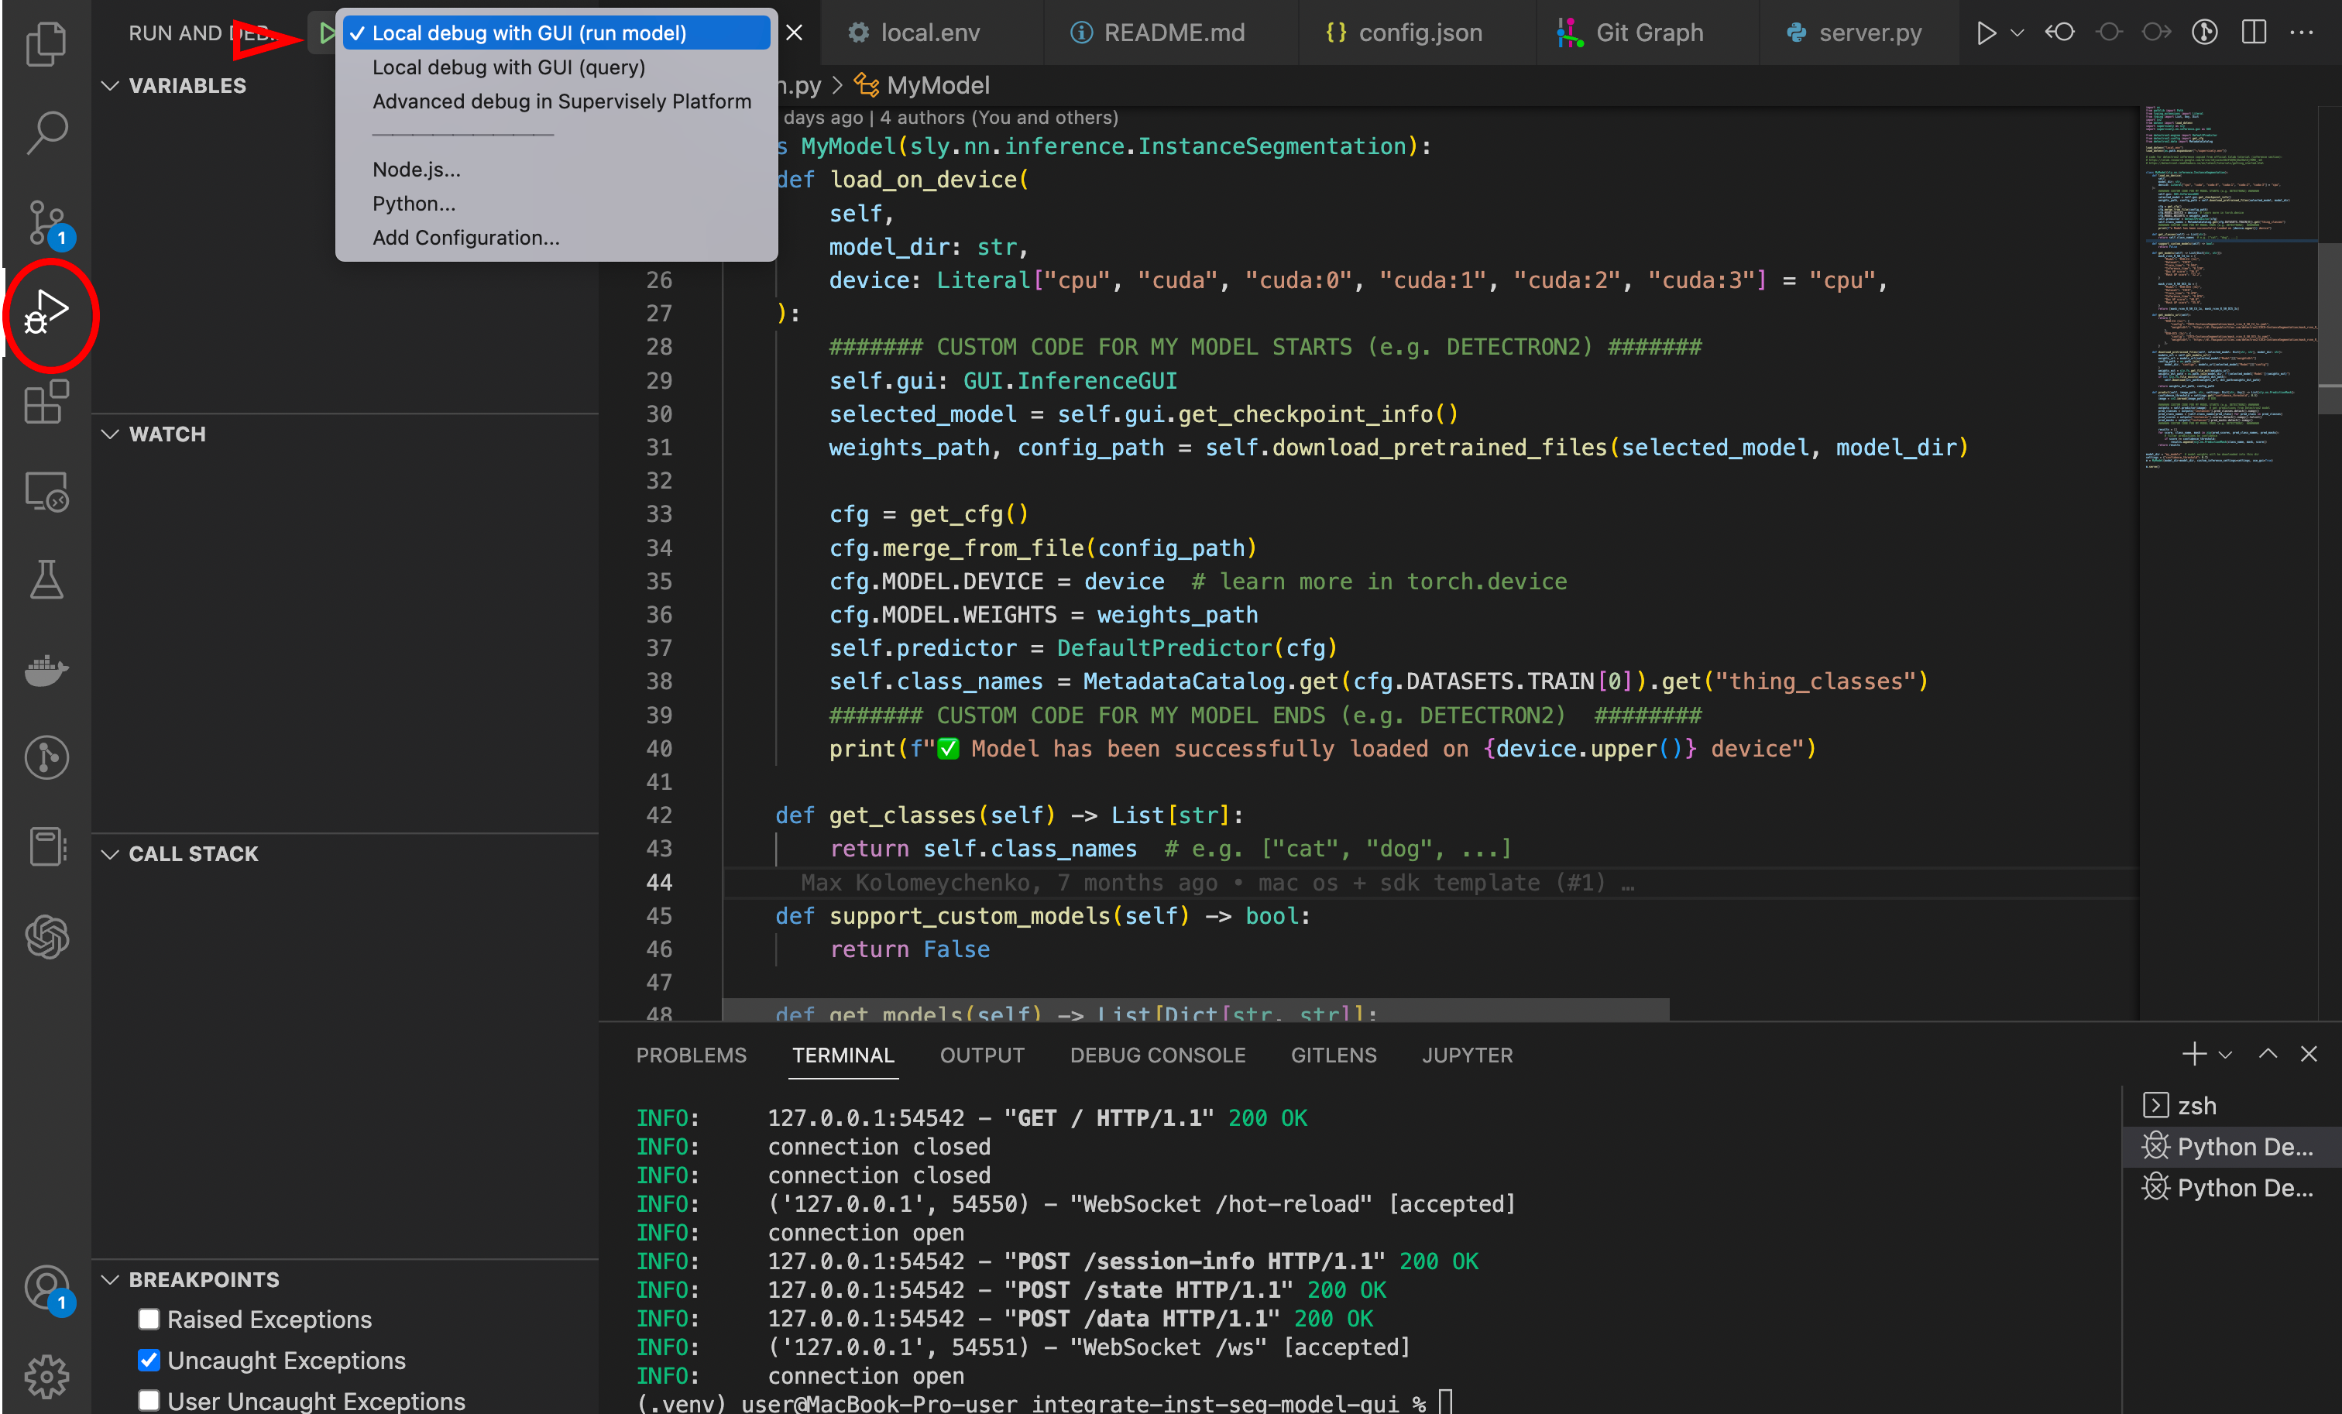Click split editor right icon

[x=2254, y=33]
